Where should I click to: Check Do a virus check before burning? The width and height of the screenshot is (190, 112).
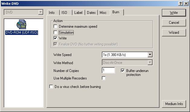[51, 86]
